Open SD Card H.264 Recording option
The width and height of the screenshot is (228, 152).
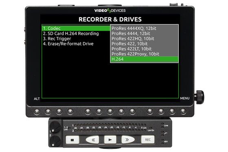[x=71, y=33]
